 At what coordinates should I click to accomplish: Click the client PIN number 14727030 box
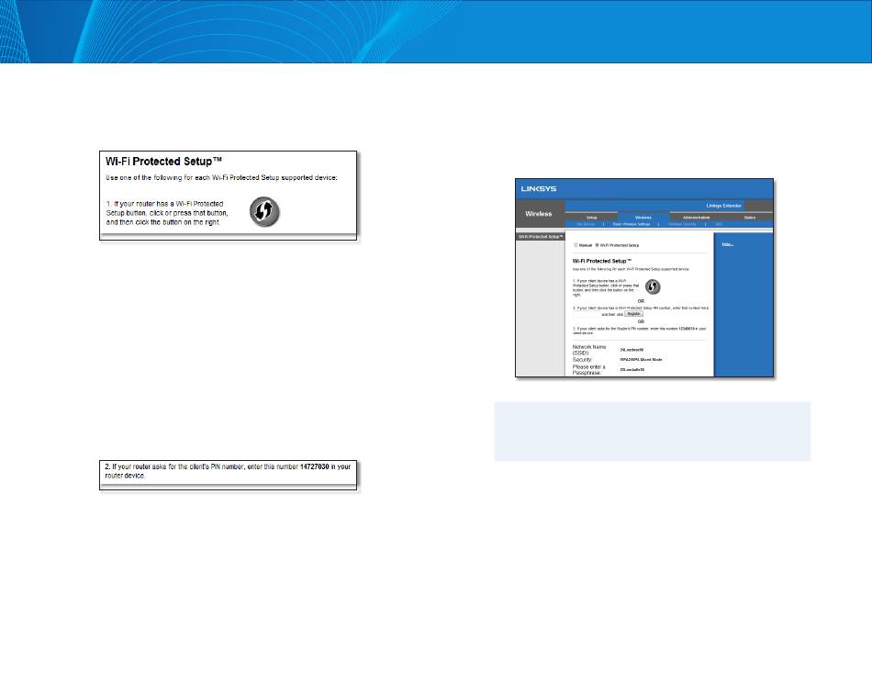228,476
